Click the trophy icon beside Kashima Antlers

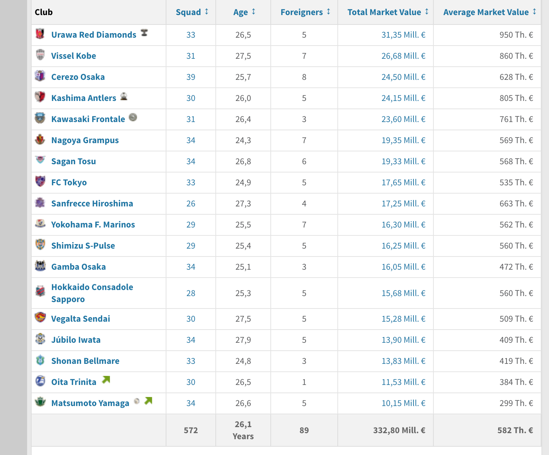coord(124,96)
